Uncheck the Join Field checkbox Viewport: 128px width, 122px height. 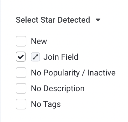pos(21,57)
